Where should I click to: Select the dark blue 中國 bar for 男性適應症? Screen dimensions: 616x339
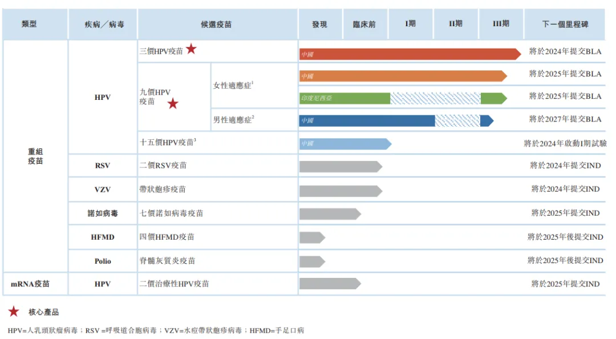[x=396, y=121]
